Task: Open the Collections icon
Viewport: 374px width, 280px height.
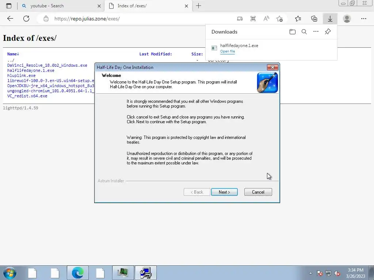Action: pos(314,19)
